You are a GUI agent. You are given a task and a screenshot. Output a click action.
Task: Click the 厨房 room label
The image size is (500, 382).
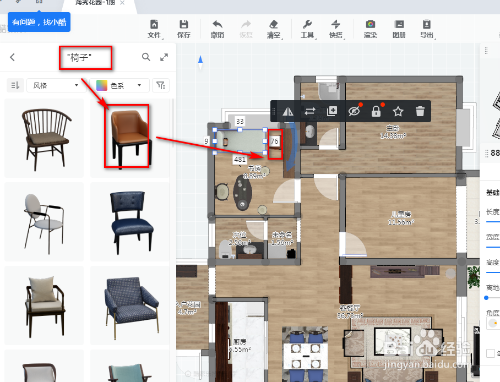point(240,342)
